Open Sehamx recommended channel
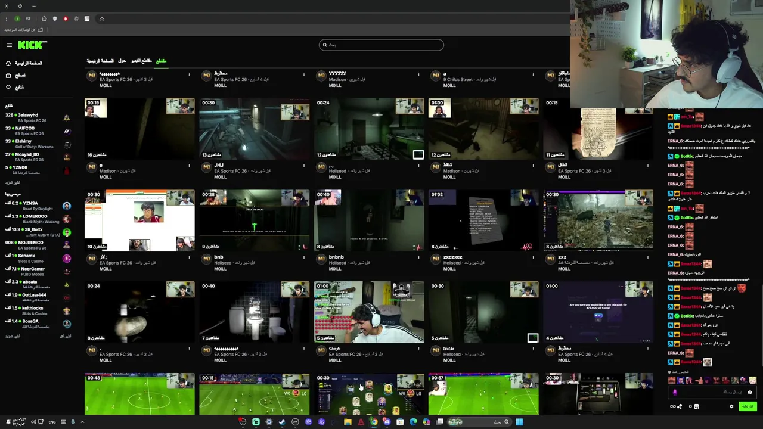763x429 pixels. pyautogui.click(x=38, y=258)
